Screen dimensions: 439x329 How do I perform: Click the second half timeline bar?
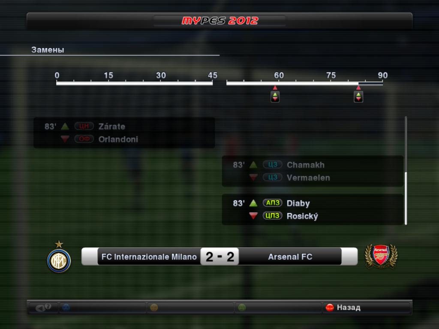tap(305, 83)
